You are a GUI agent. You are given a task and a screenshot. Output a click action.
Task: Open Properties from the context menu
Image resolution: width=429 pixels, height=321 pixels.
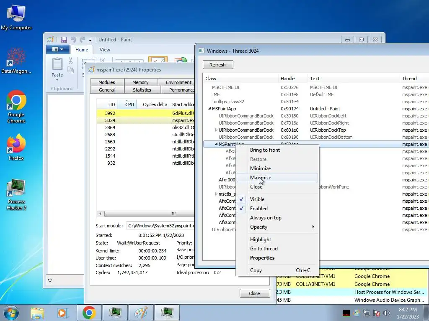coord(277,258)
